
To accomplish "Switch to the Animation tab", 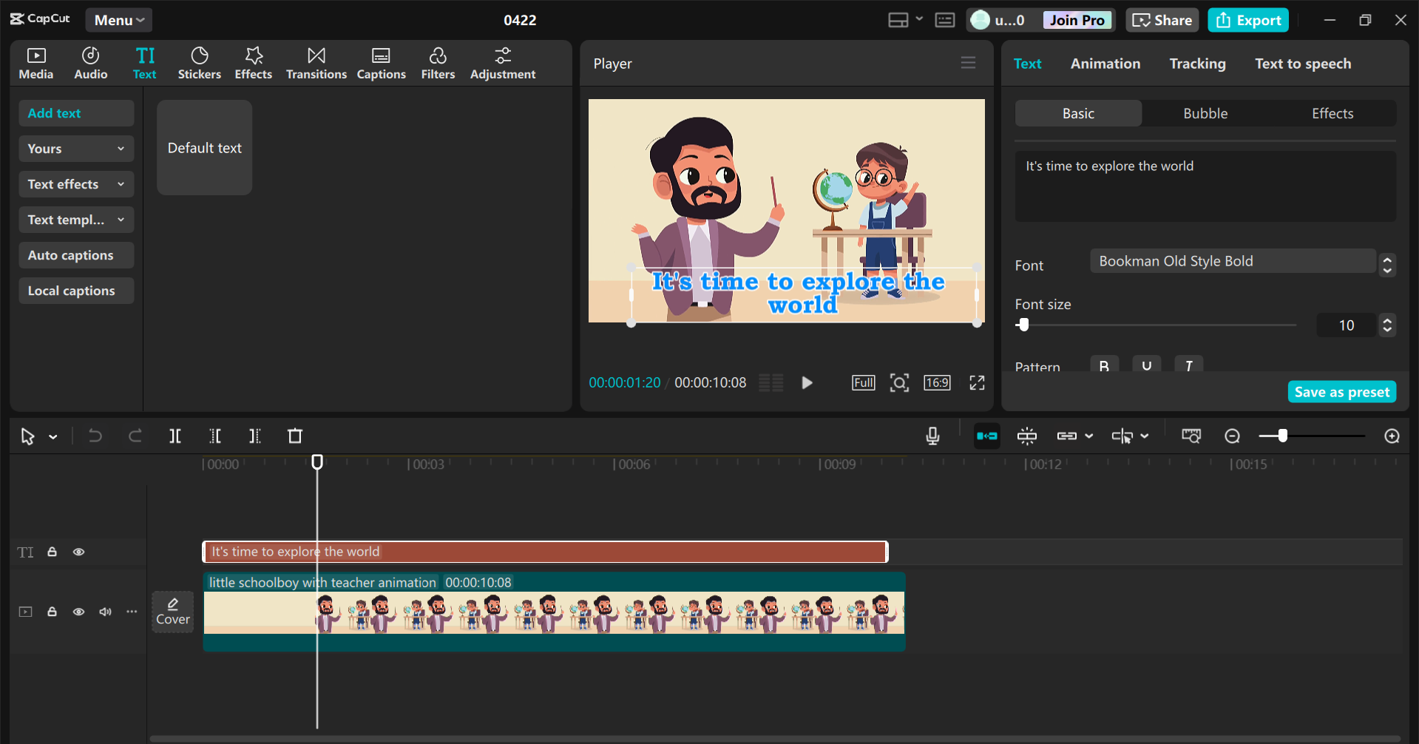I will coord(1105,64).
